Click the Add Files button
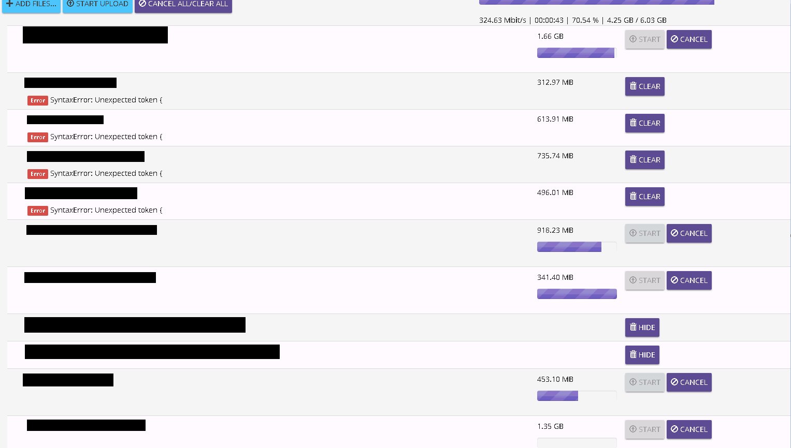Screen dimensions: 791x448 (x=31, y=5)
